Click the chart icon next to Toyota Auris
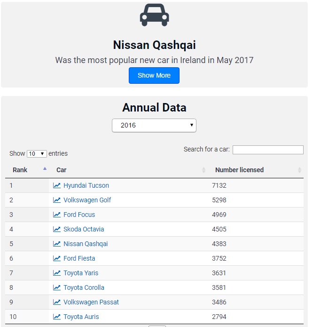The height and width of the screenshot is (327, 313). [x=57, y=317]
